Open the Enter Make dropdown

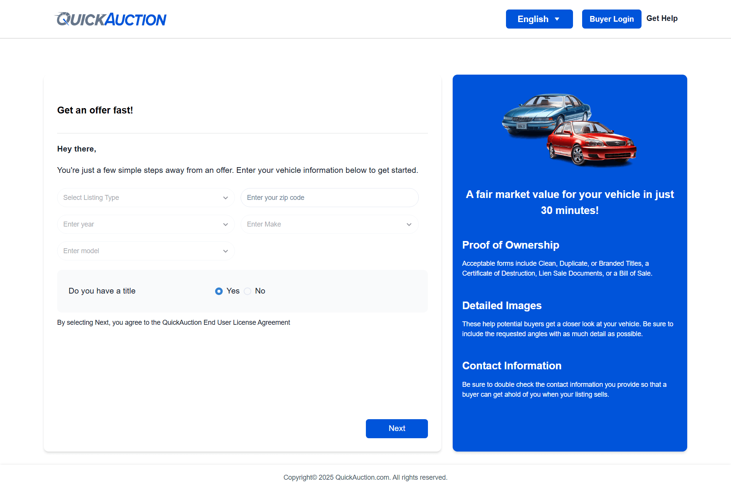click(x=329, y=224)
